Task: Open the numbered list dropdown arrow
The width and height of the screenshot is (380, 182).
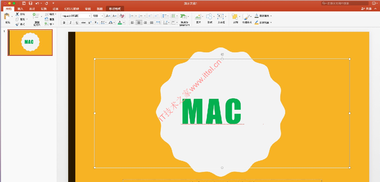Action: pos(145,16)
